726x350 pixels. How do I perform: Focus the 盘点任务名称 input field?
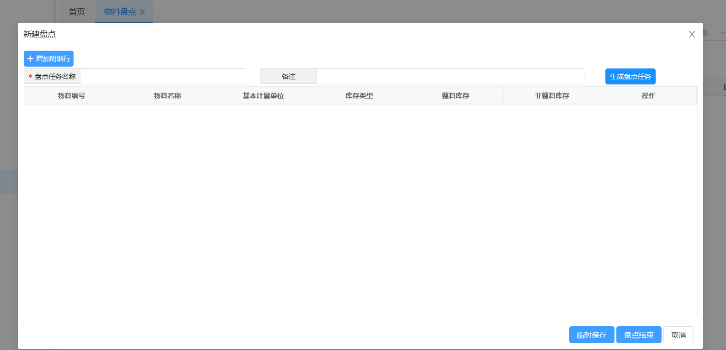pos(163,77)
